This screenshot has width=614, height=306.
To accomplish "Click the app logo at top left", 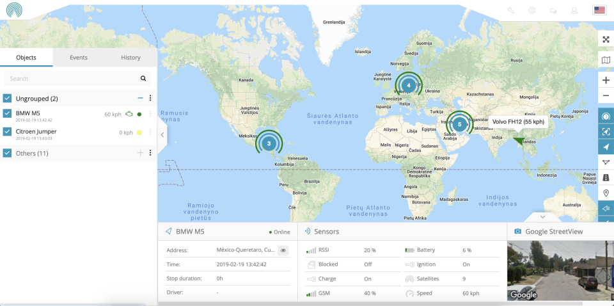I will click(x=14, y=10).
